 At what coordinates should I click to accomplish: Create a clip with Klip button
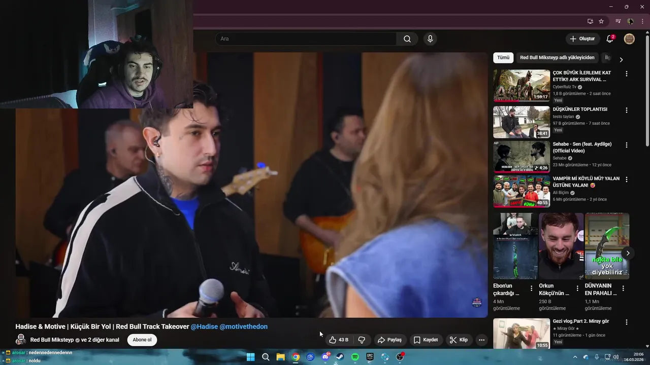458,340
